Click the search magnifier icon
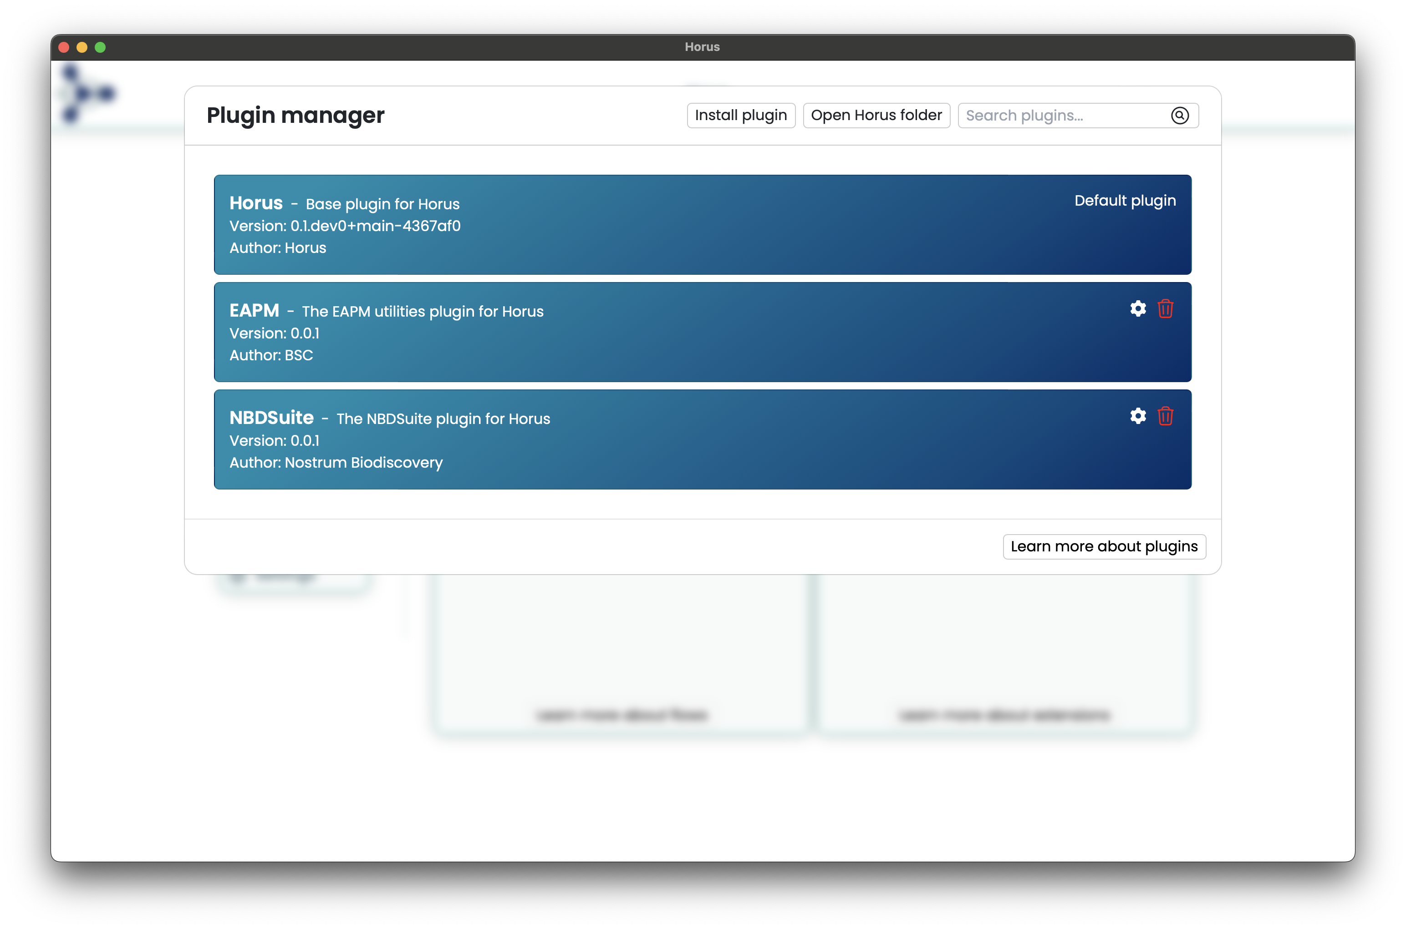The width and height of the screenshot is (1406, 929). (1179, 116)
